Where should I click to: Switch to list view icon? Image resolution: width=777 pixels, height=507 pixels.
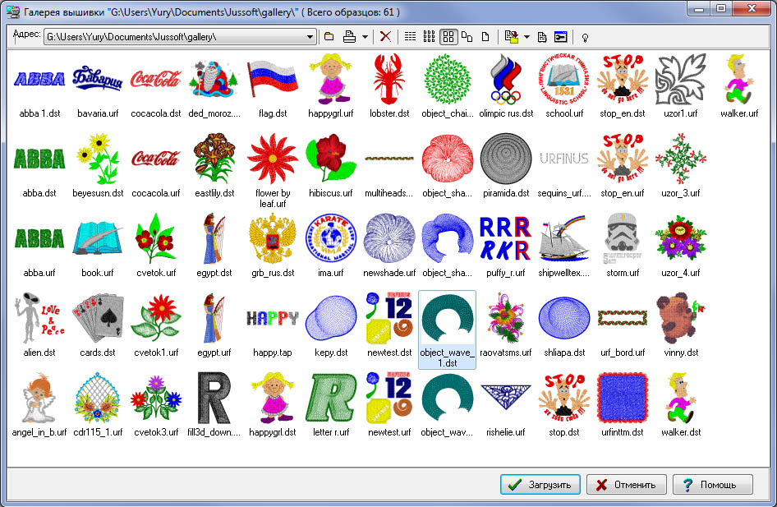click(411, 37)
